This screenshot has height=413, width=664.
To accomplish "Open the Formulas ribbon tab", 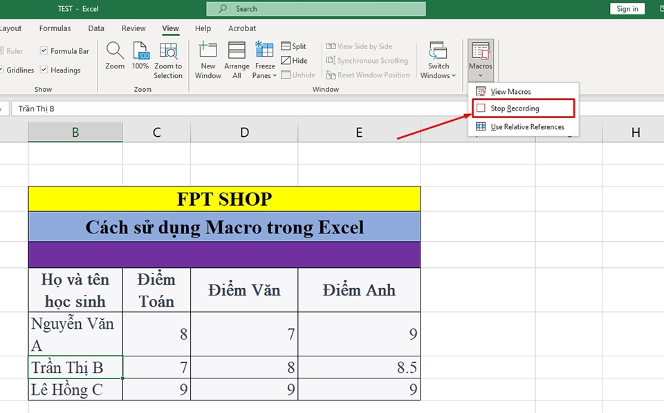I will [55, 28].
